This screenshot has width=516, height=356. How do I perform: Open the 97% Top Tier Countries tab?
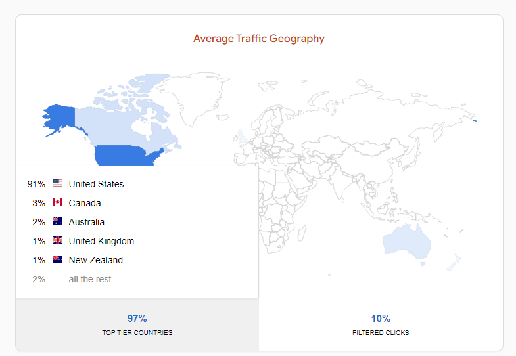click(137, 324)
